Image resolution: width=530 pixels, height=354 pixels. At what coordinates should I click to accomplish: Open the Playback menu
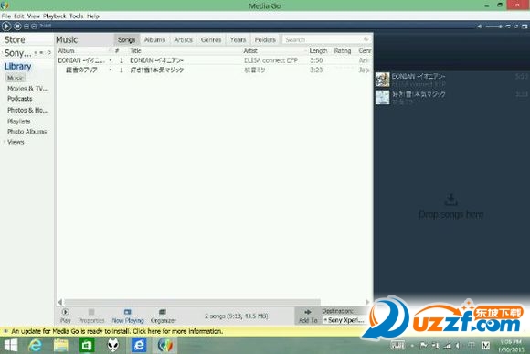[54, 16]
